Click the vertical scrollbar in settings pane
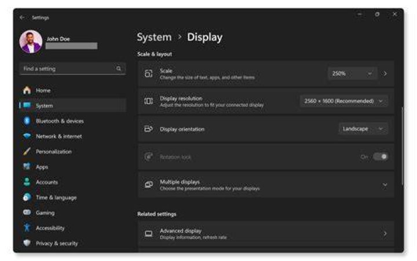 [403, 146]
